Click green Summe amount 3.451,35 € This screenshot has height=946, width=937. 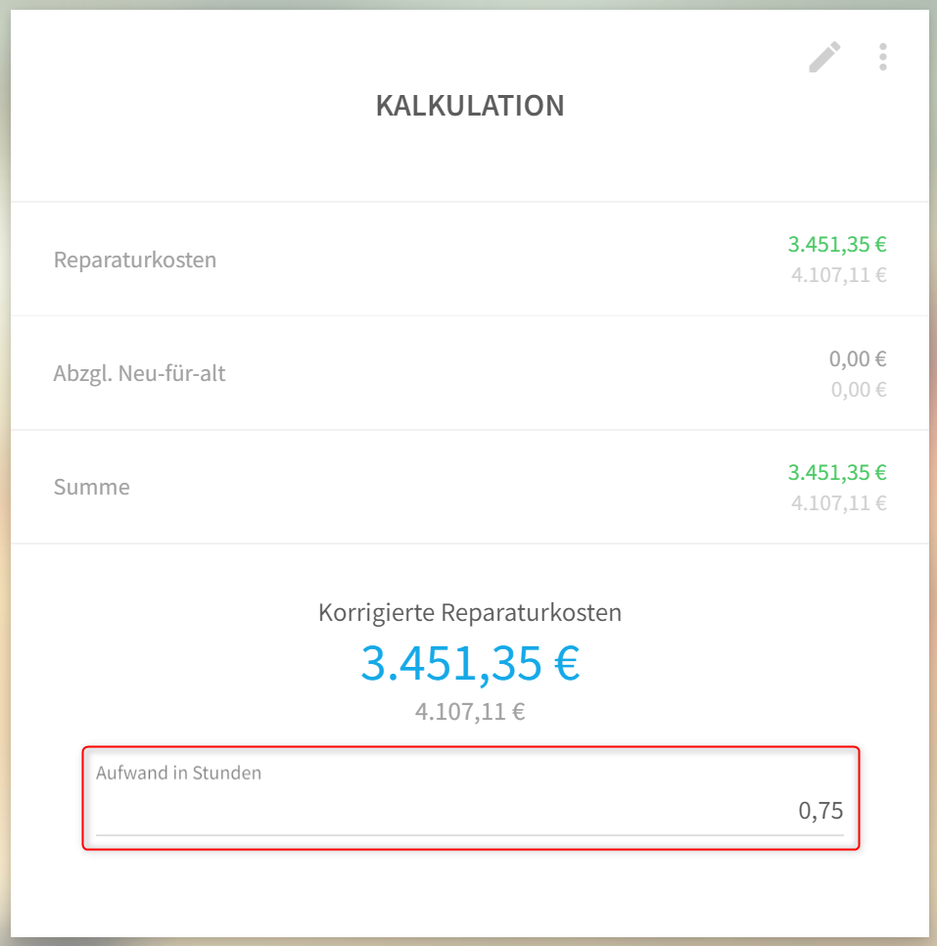click(x=837, y=472)
